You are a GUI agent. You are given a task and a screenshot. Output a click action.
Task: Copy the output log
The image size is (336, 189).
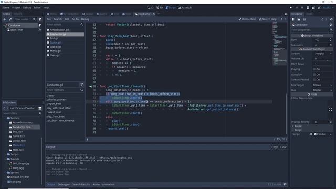point(275,147)
